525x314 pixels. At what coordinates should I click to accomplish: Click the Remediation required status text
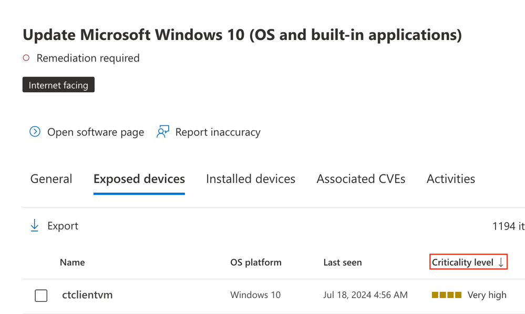88,58
